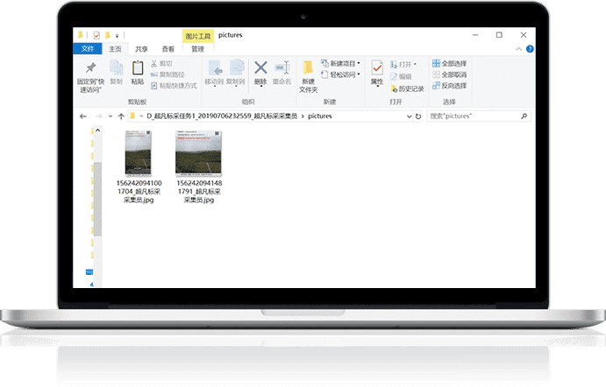
Task: Click the 复制 copy icon in ribbon
Action: [x=117, y=68]
